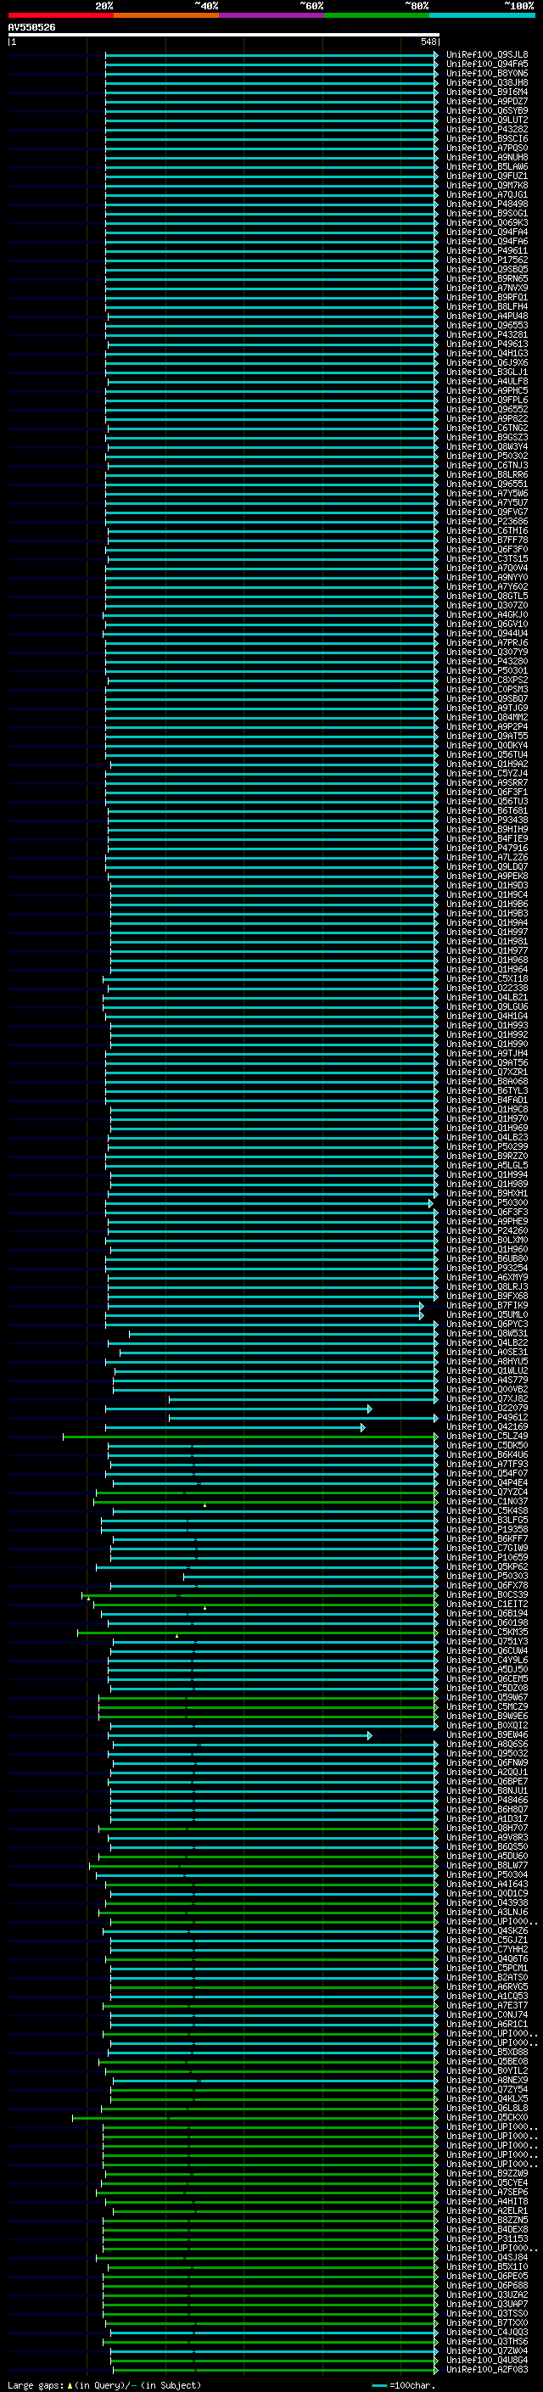Select hit UniRef100_P49612

[x=487, y=1418]
